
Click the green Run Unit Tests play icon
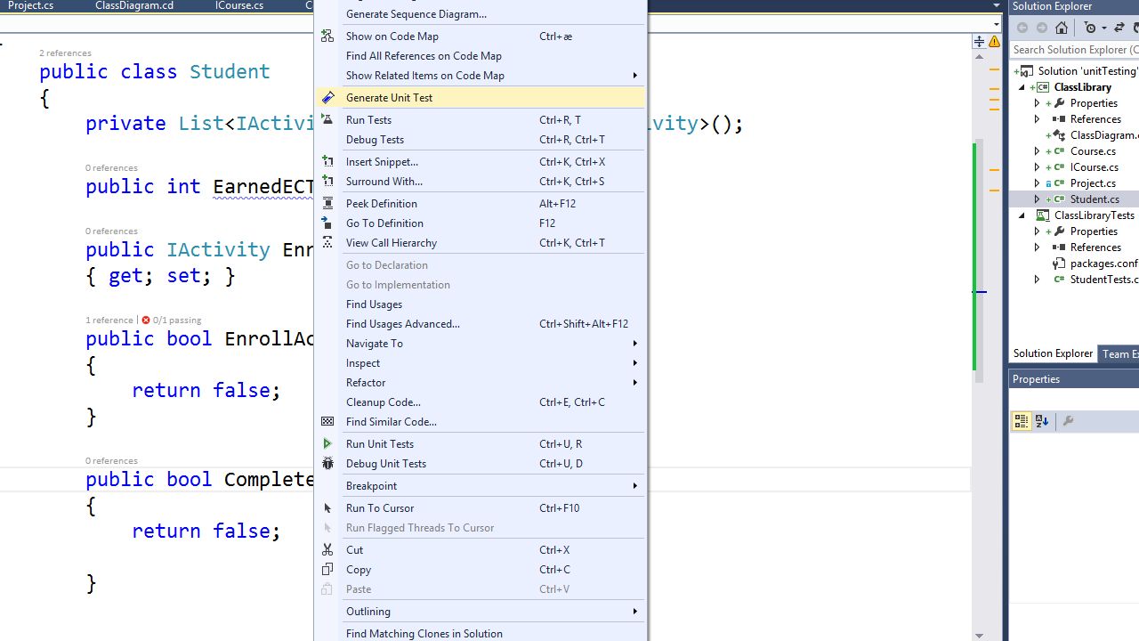coord(327,444)
